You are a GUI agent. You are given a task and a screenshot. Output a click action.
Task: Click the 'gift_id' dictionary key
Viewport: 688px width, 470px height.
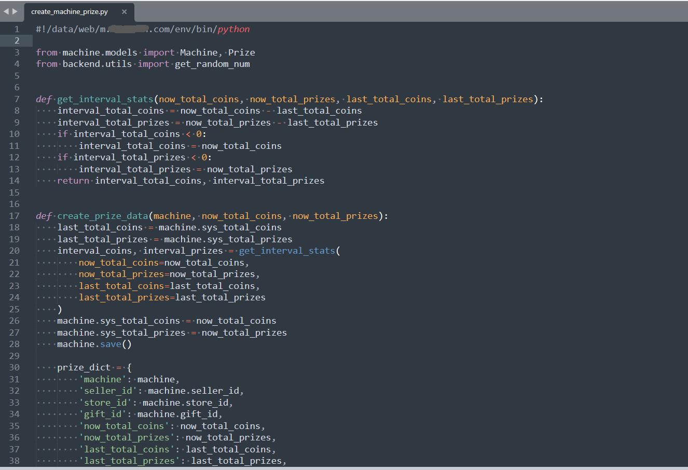point(102,414)
